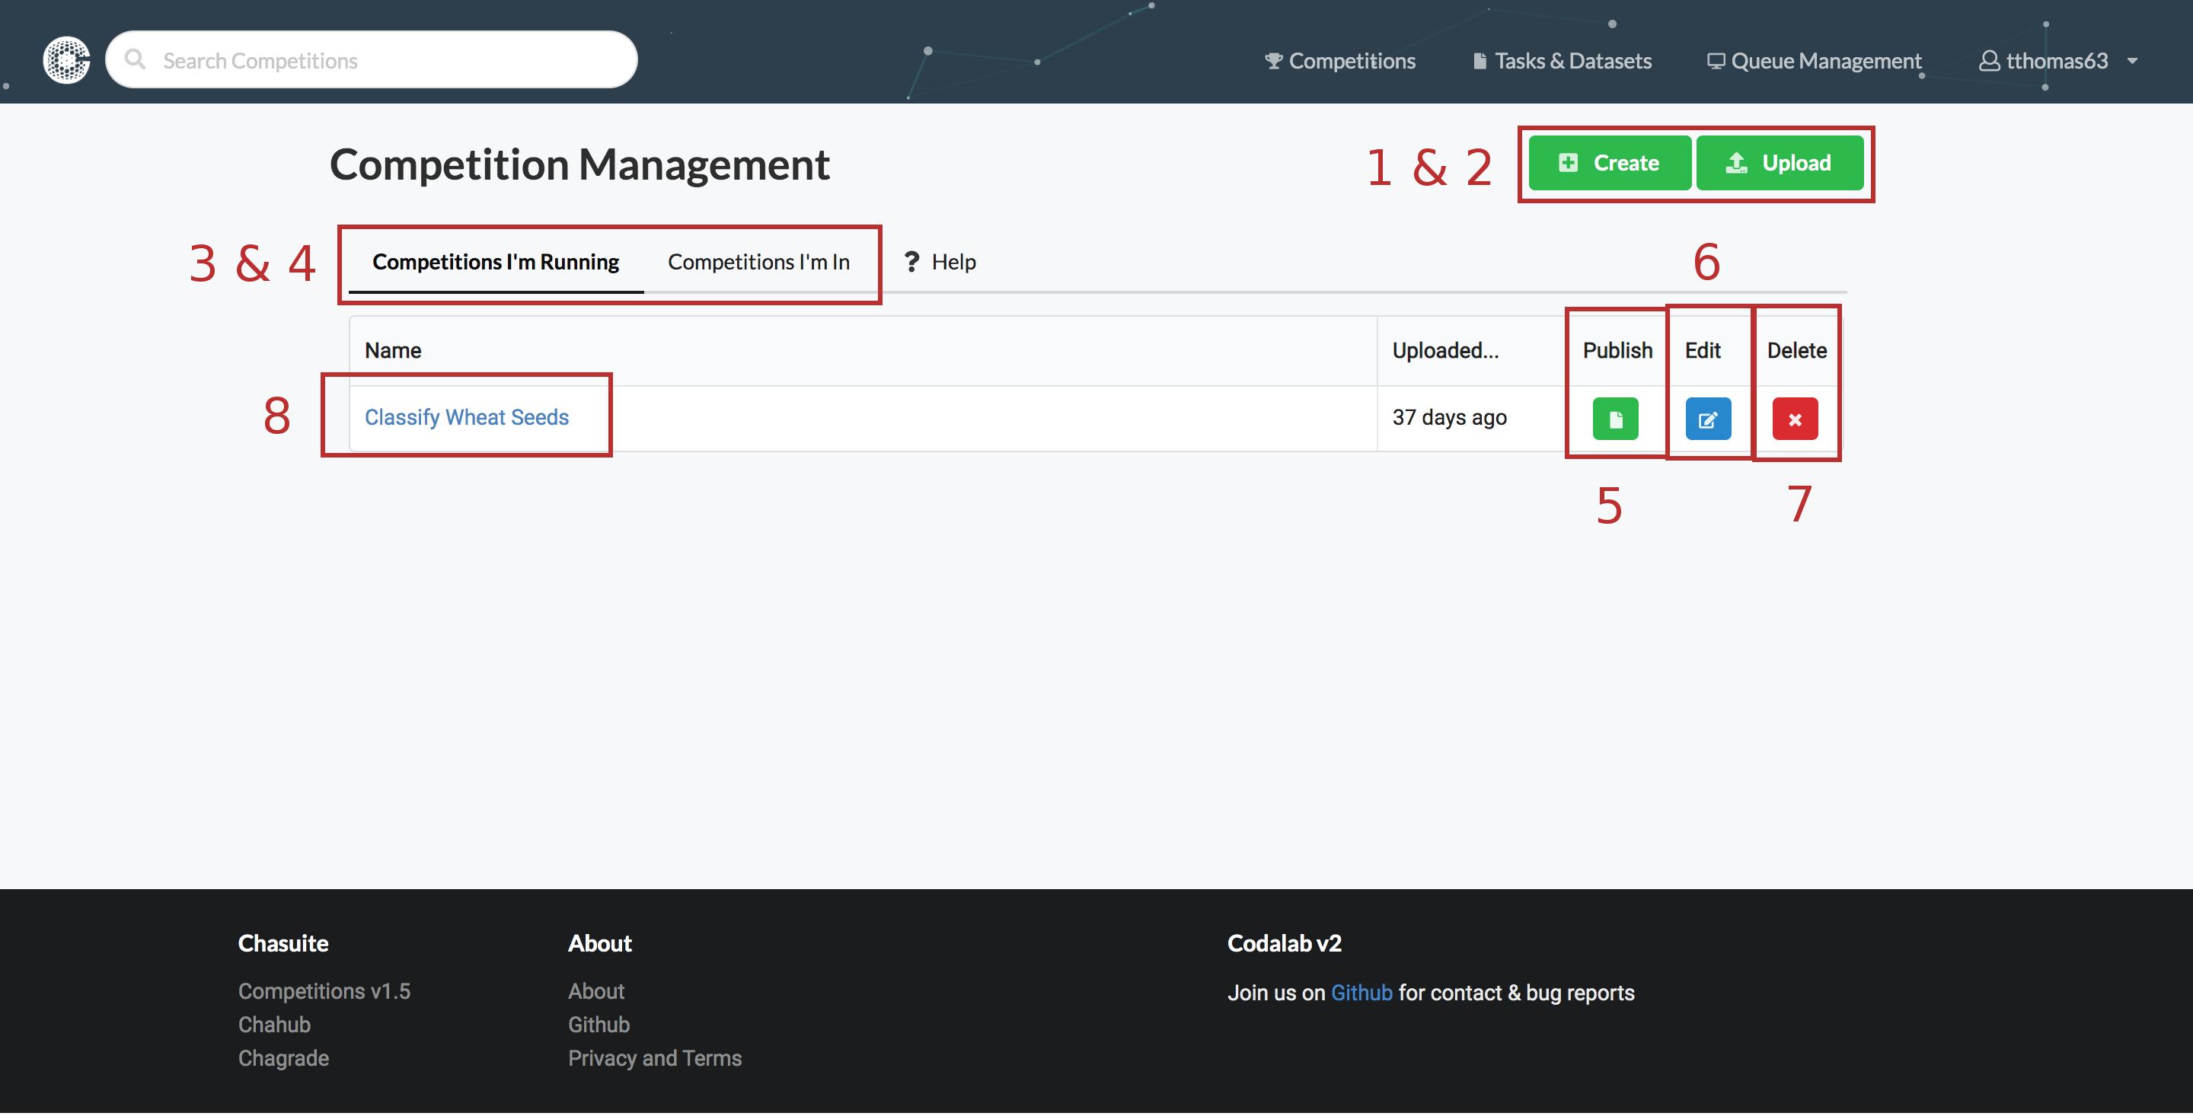2193x1116 pixels.
Task: Open the footer Github link in Codalab v2 text
Action: click(1361, 993)
